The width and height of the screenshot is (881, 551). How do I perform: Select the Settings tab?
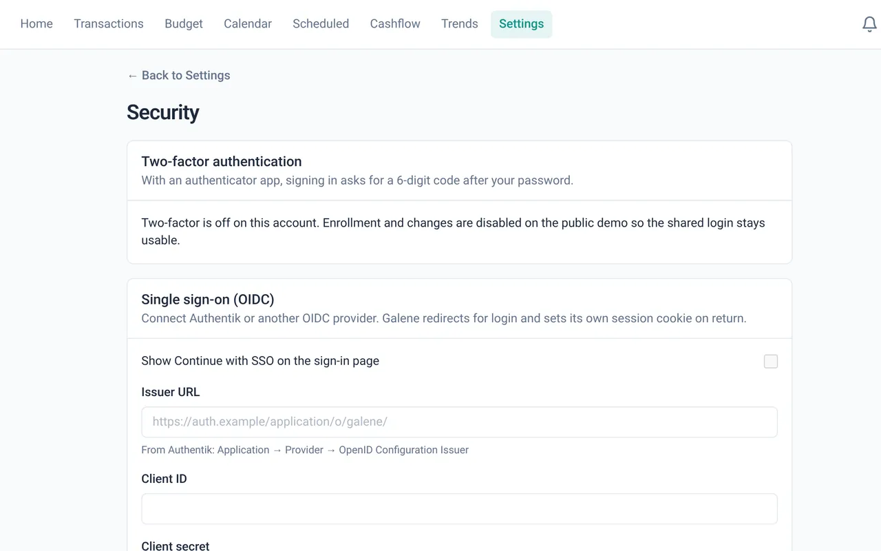tap(521, 24)
